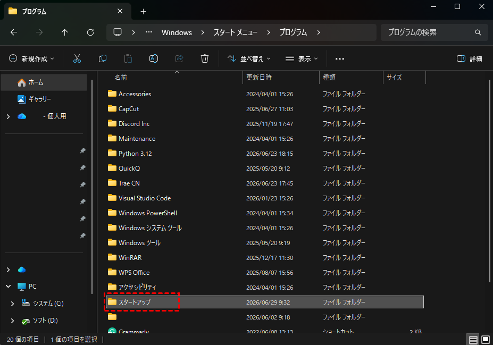The image size is (493, 345).
Task: Click the PC monitor icon in address bar
Action: (118, 32)
